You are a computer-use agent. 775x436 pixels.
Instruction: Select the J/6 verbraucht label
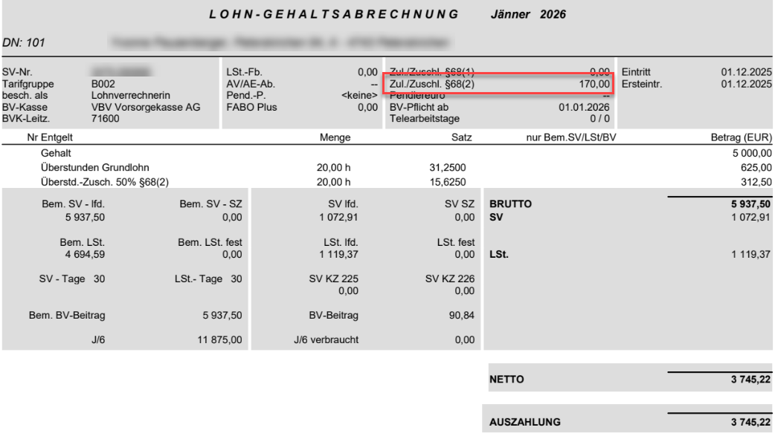point(327,339)
